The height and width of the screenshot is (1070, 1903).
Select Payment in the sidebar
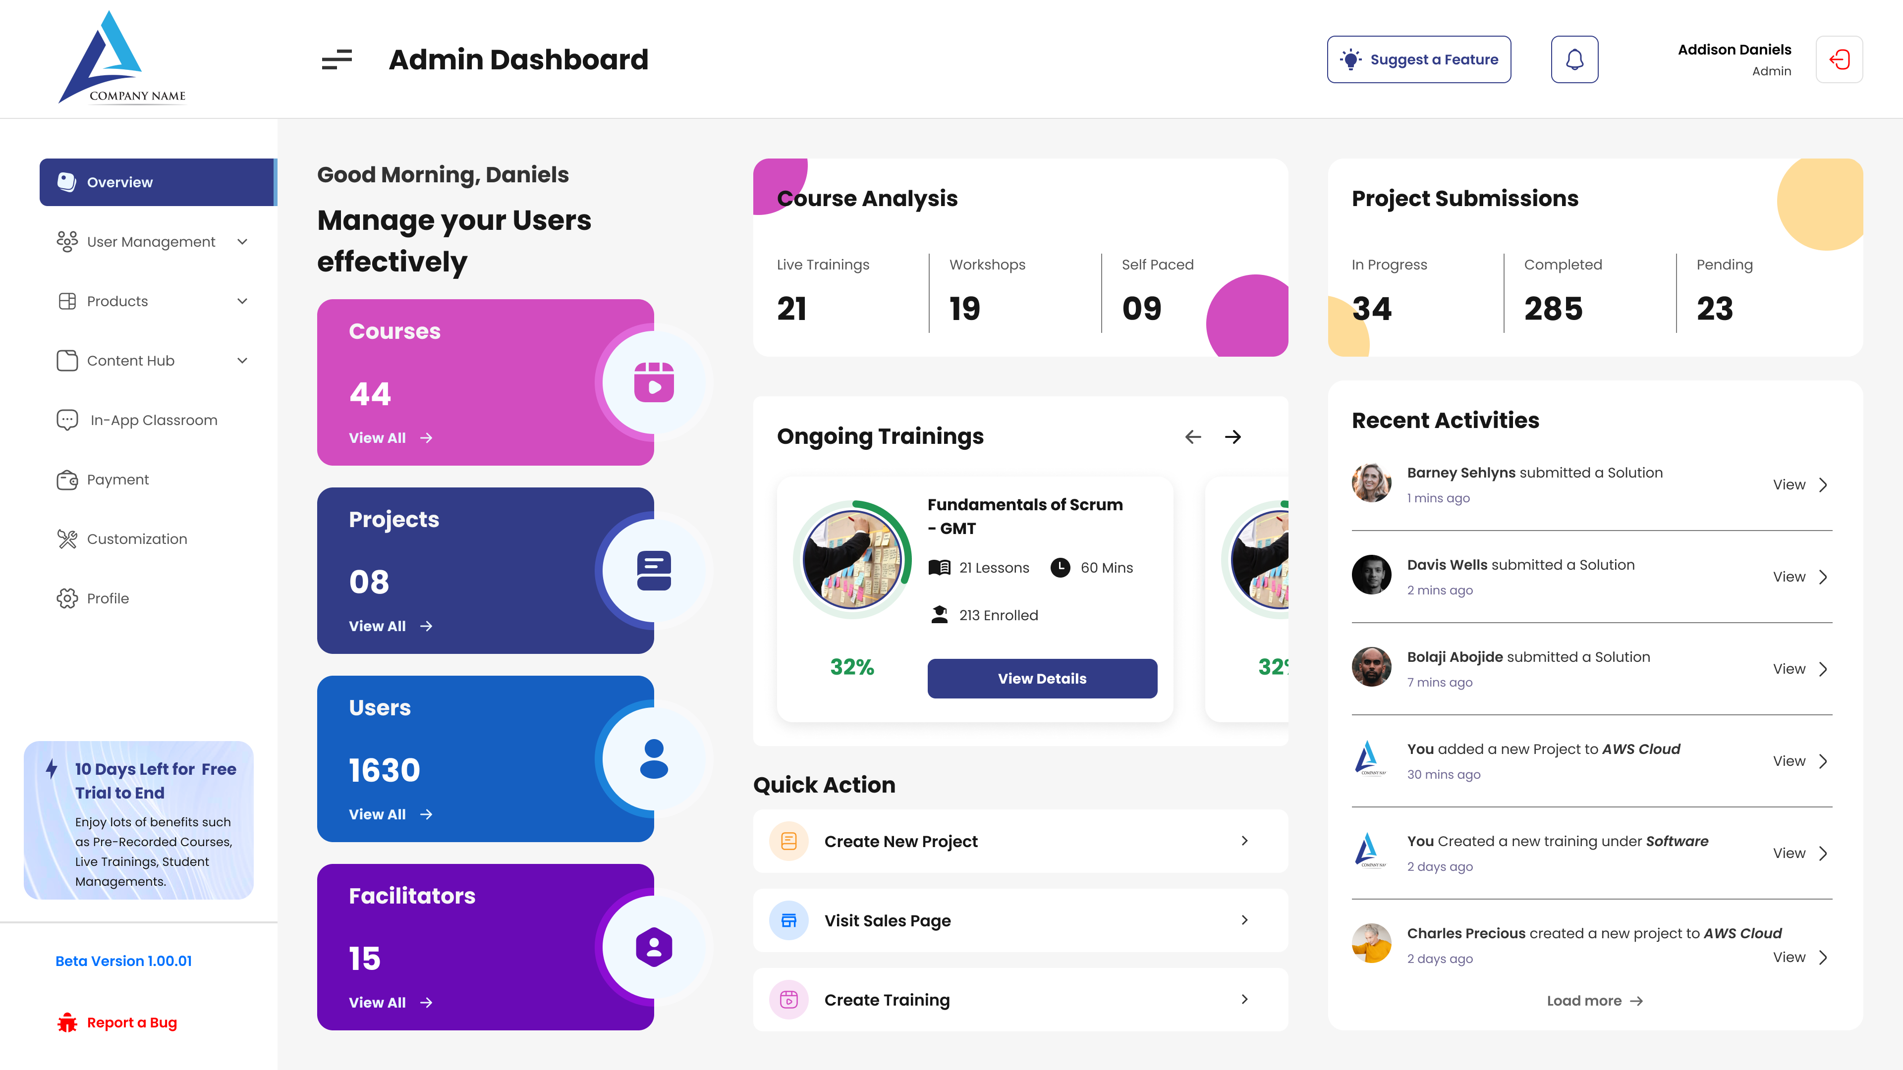pyautogui.click(x=117, y=480)
